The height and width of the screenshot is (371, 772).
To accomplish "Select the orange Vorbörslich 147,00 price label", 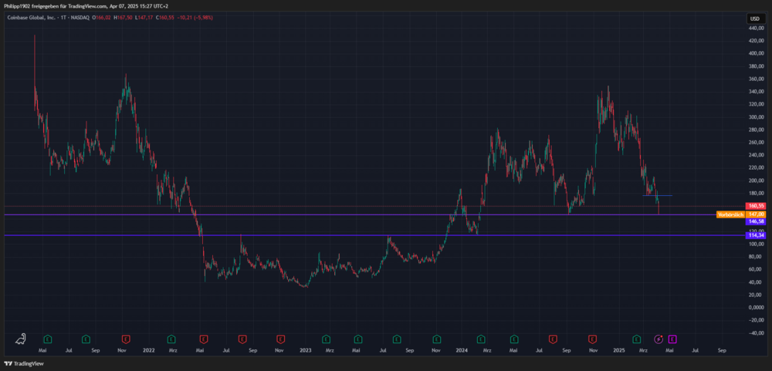I will pyautogui.click(x=741, y=214).
